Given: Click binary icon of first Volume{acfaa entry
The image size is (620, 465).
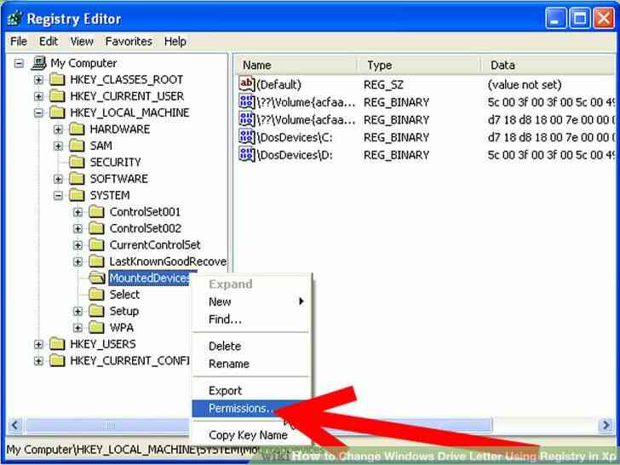Looking at the screenshot, I should click(x=246, y=101).
